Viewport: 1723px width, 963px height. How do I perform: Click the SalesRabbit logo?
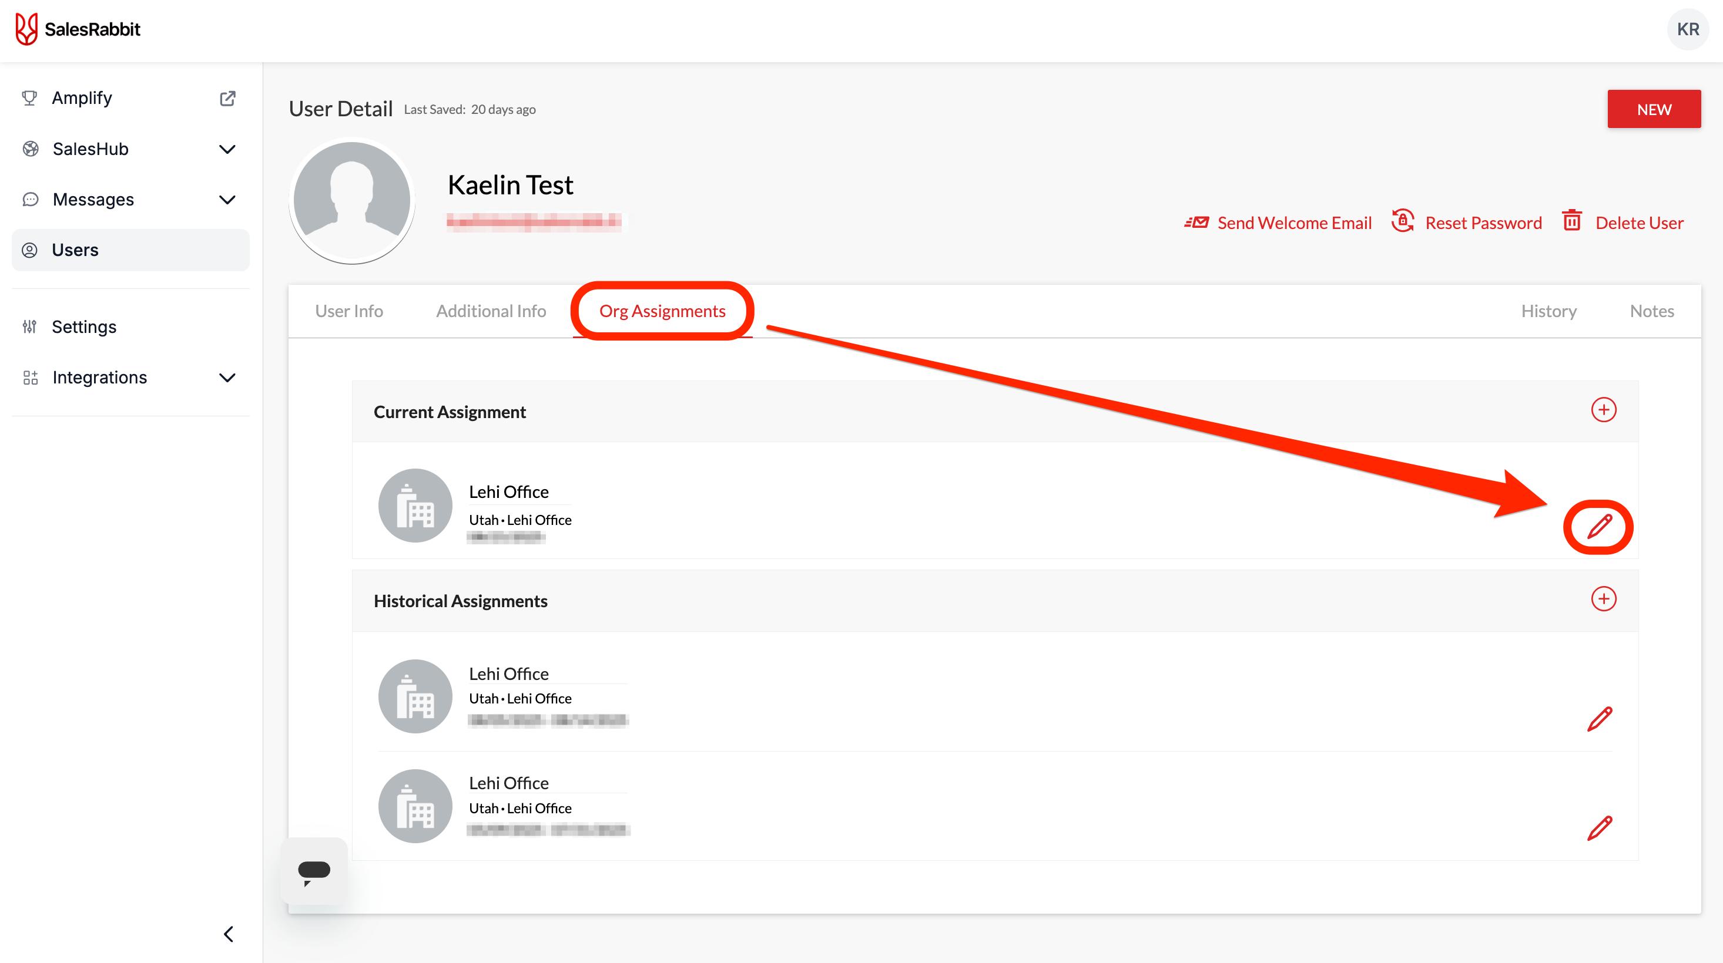(78, 29)
